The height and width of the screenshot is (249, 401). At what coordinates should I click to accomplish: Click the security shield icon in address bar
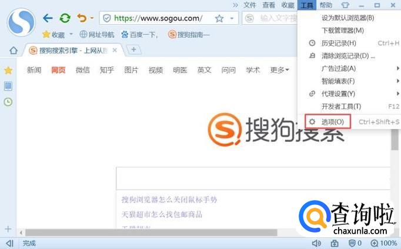pyautogui.click(x=106, y=18)
